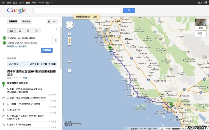Click the +You item in top bar

[3, 2]
